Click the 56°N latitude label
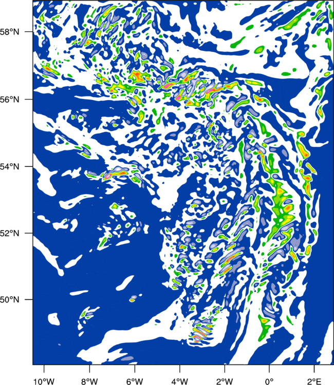 click(10, 100)
